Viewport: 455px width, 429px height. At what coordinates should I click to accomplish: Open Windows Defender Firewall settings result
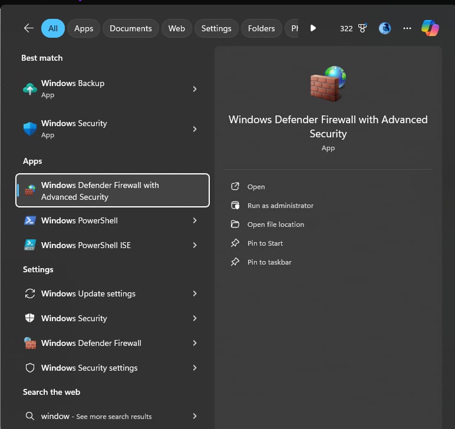pyautogui.click(x=113, y=343)
